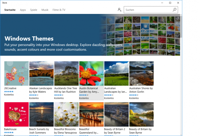The width and height of the screenshot is (200, 136).
Task: Open Beautiful Queensland shipwreck thumbnail
Action: click(92, 114)
